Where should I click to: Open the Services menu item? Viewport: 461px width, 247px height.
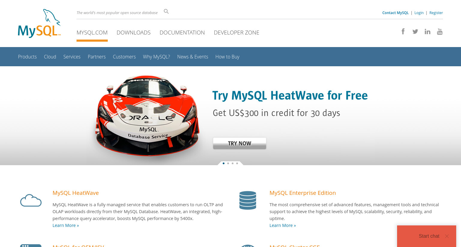click(x=72, y=57)
